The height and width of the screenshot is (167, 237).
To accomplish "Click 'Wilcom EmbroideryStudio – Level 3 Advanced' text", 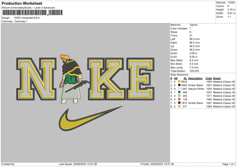I will (28, 8).
